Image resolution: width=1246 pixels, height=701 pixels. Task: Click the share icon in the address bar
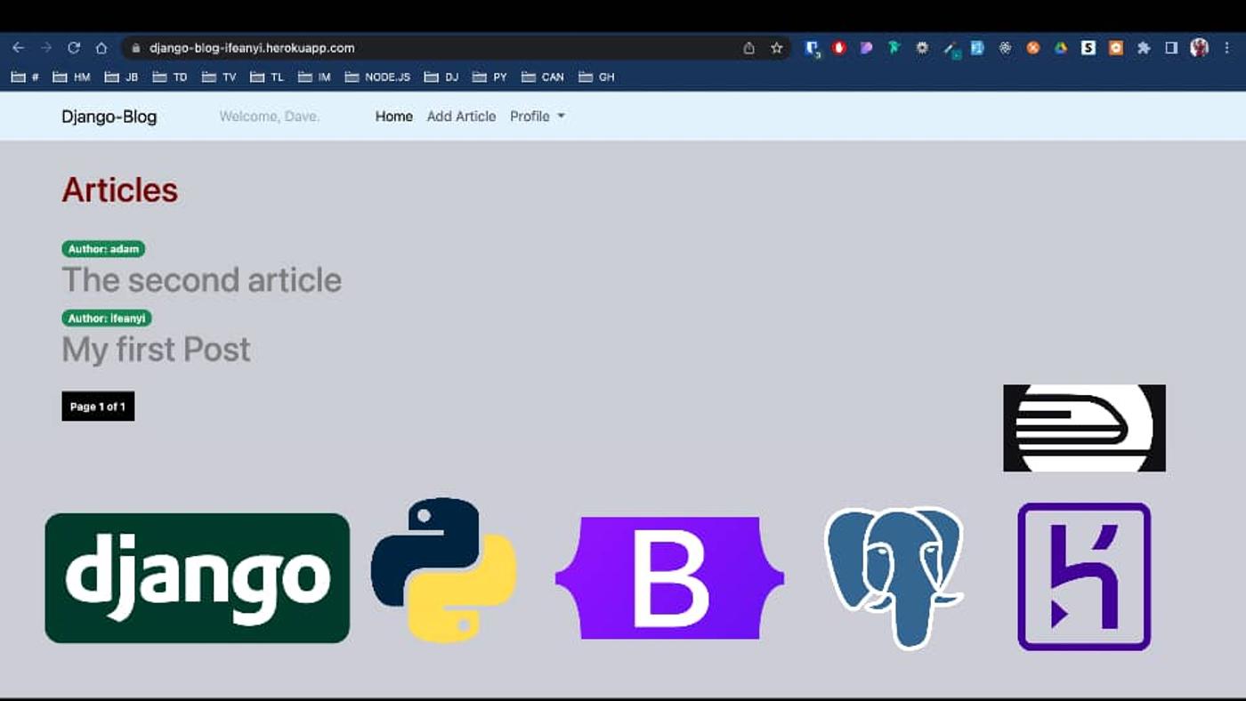point(749,48)
